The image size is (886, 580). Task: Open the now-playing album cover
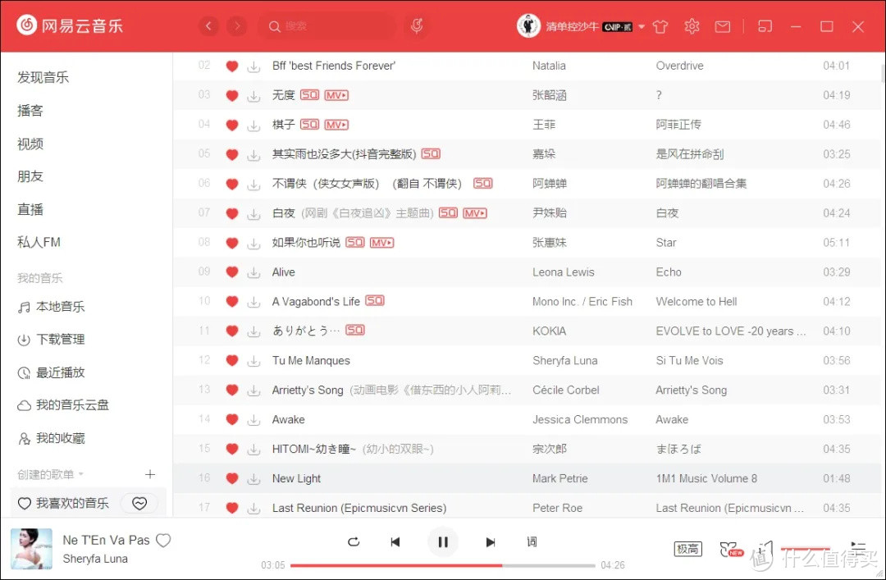pyautogui.click(x=32, y=549)
